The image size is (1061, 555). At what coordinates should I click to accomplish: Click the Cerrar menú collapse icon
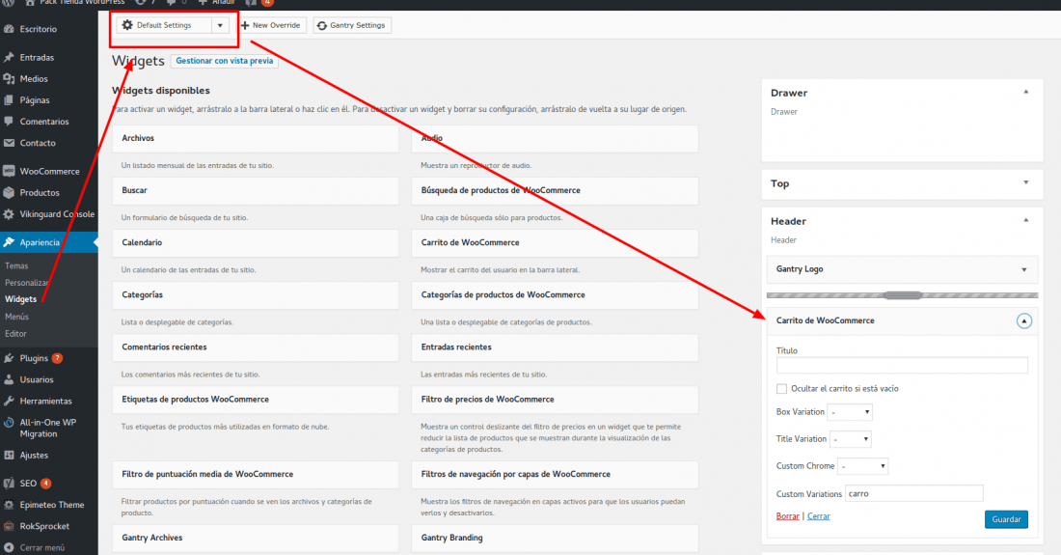pos(9,547)
